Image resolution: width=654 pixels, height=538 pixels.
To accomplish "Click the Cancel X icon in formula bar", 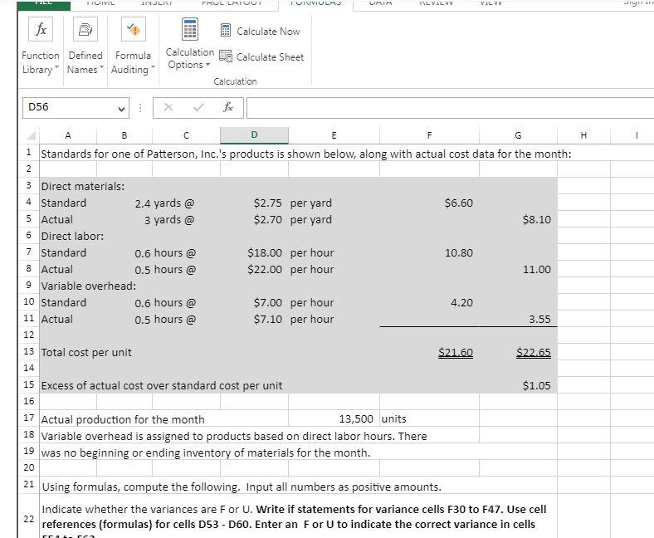I will pos(168,108).
